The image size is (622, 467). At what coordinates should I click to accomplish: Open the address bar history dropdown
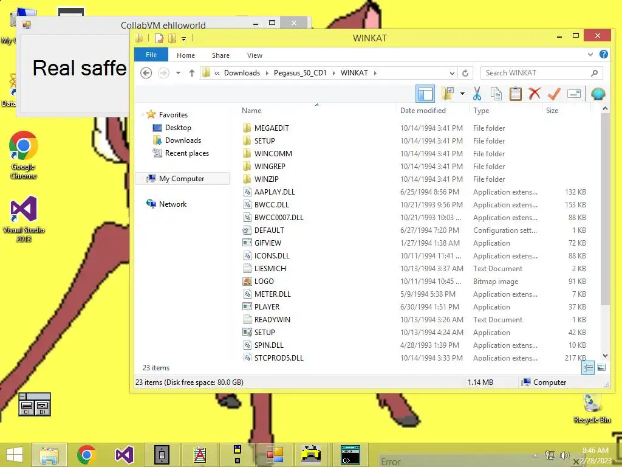(452, 73)
